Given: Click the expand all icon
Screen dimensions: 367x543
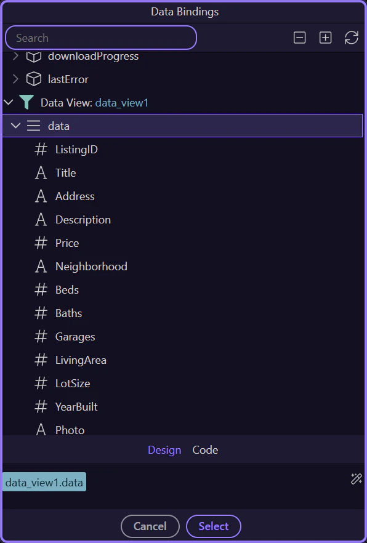Looking at the screenshot, I should pos(325,38).
